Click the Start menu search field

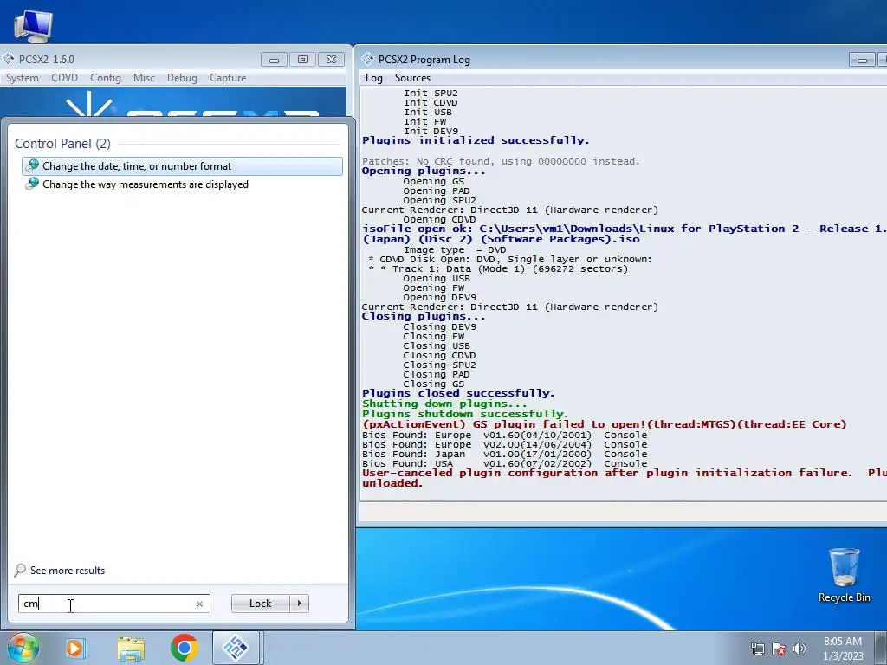click(113, 604)
